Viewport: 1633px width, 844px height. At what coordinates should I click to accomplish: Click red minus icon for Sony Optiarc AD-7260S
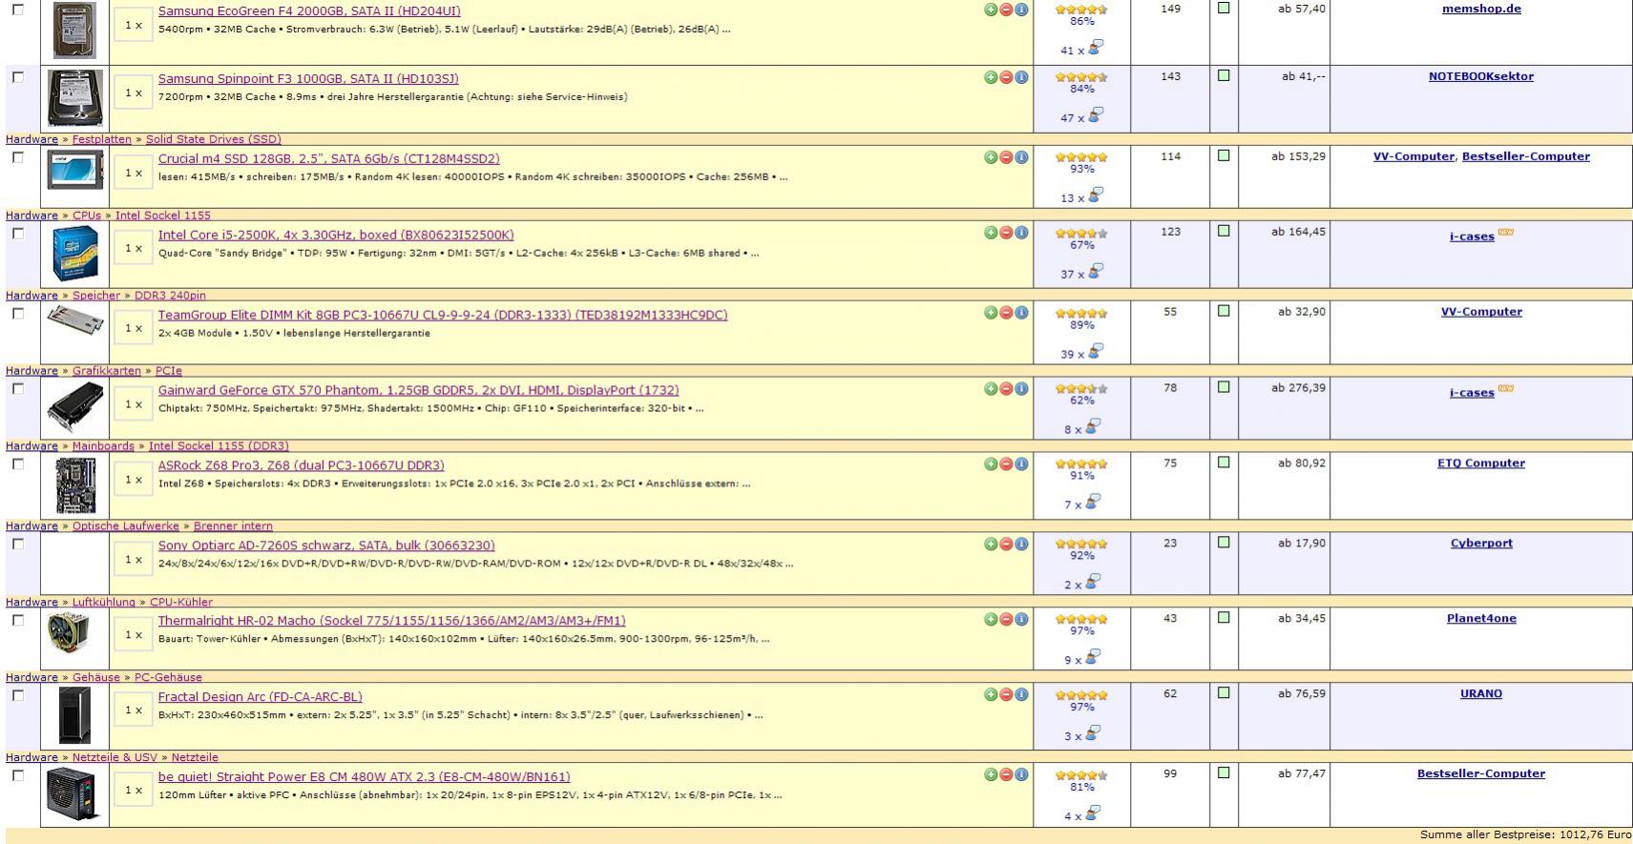[x=1006, y=545]
